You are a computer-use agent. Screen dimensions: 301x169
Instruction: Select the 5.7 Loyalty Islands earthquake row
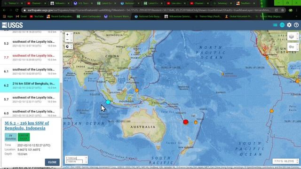click(30, 99)
